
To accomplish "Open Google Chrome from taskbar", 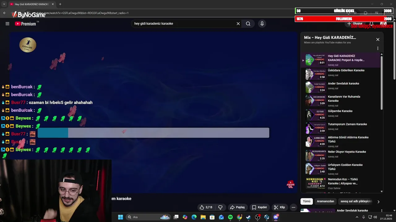I will point(239,217).
